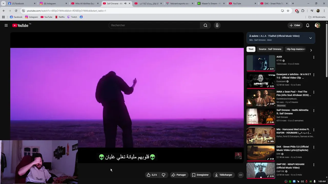Bookmark this page with star icon

point(288,11)
